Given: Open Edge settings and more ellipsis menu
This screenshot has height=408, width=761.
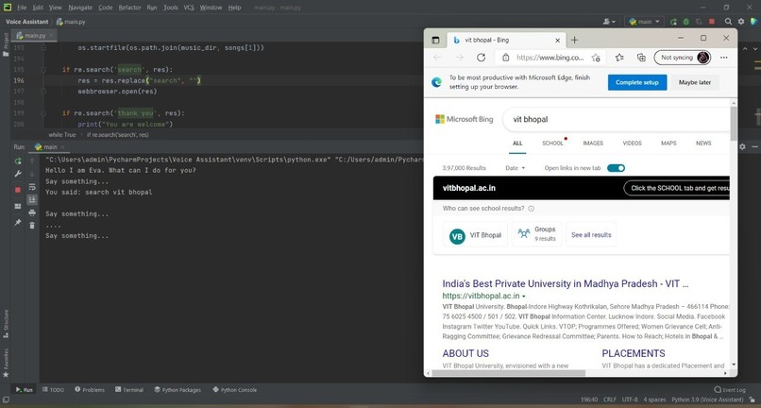Looking at the screenshot, I should [723, 58].
